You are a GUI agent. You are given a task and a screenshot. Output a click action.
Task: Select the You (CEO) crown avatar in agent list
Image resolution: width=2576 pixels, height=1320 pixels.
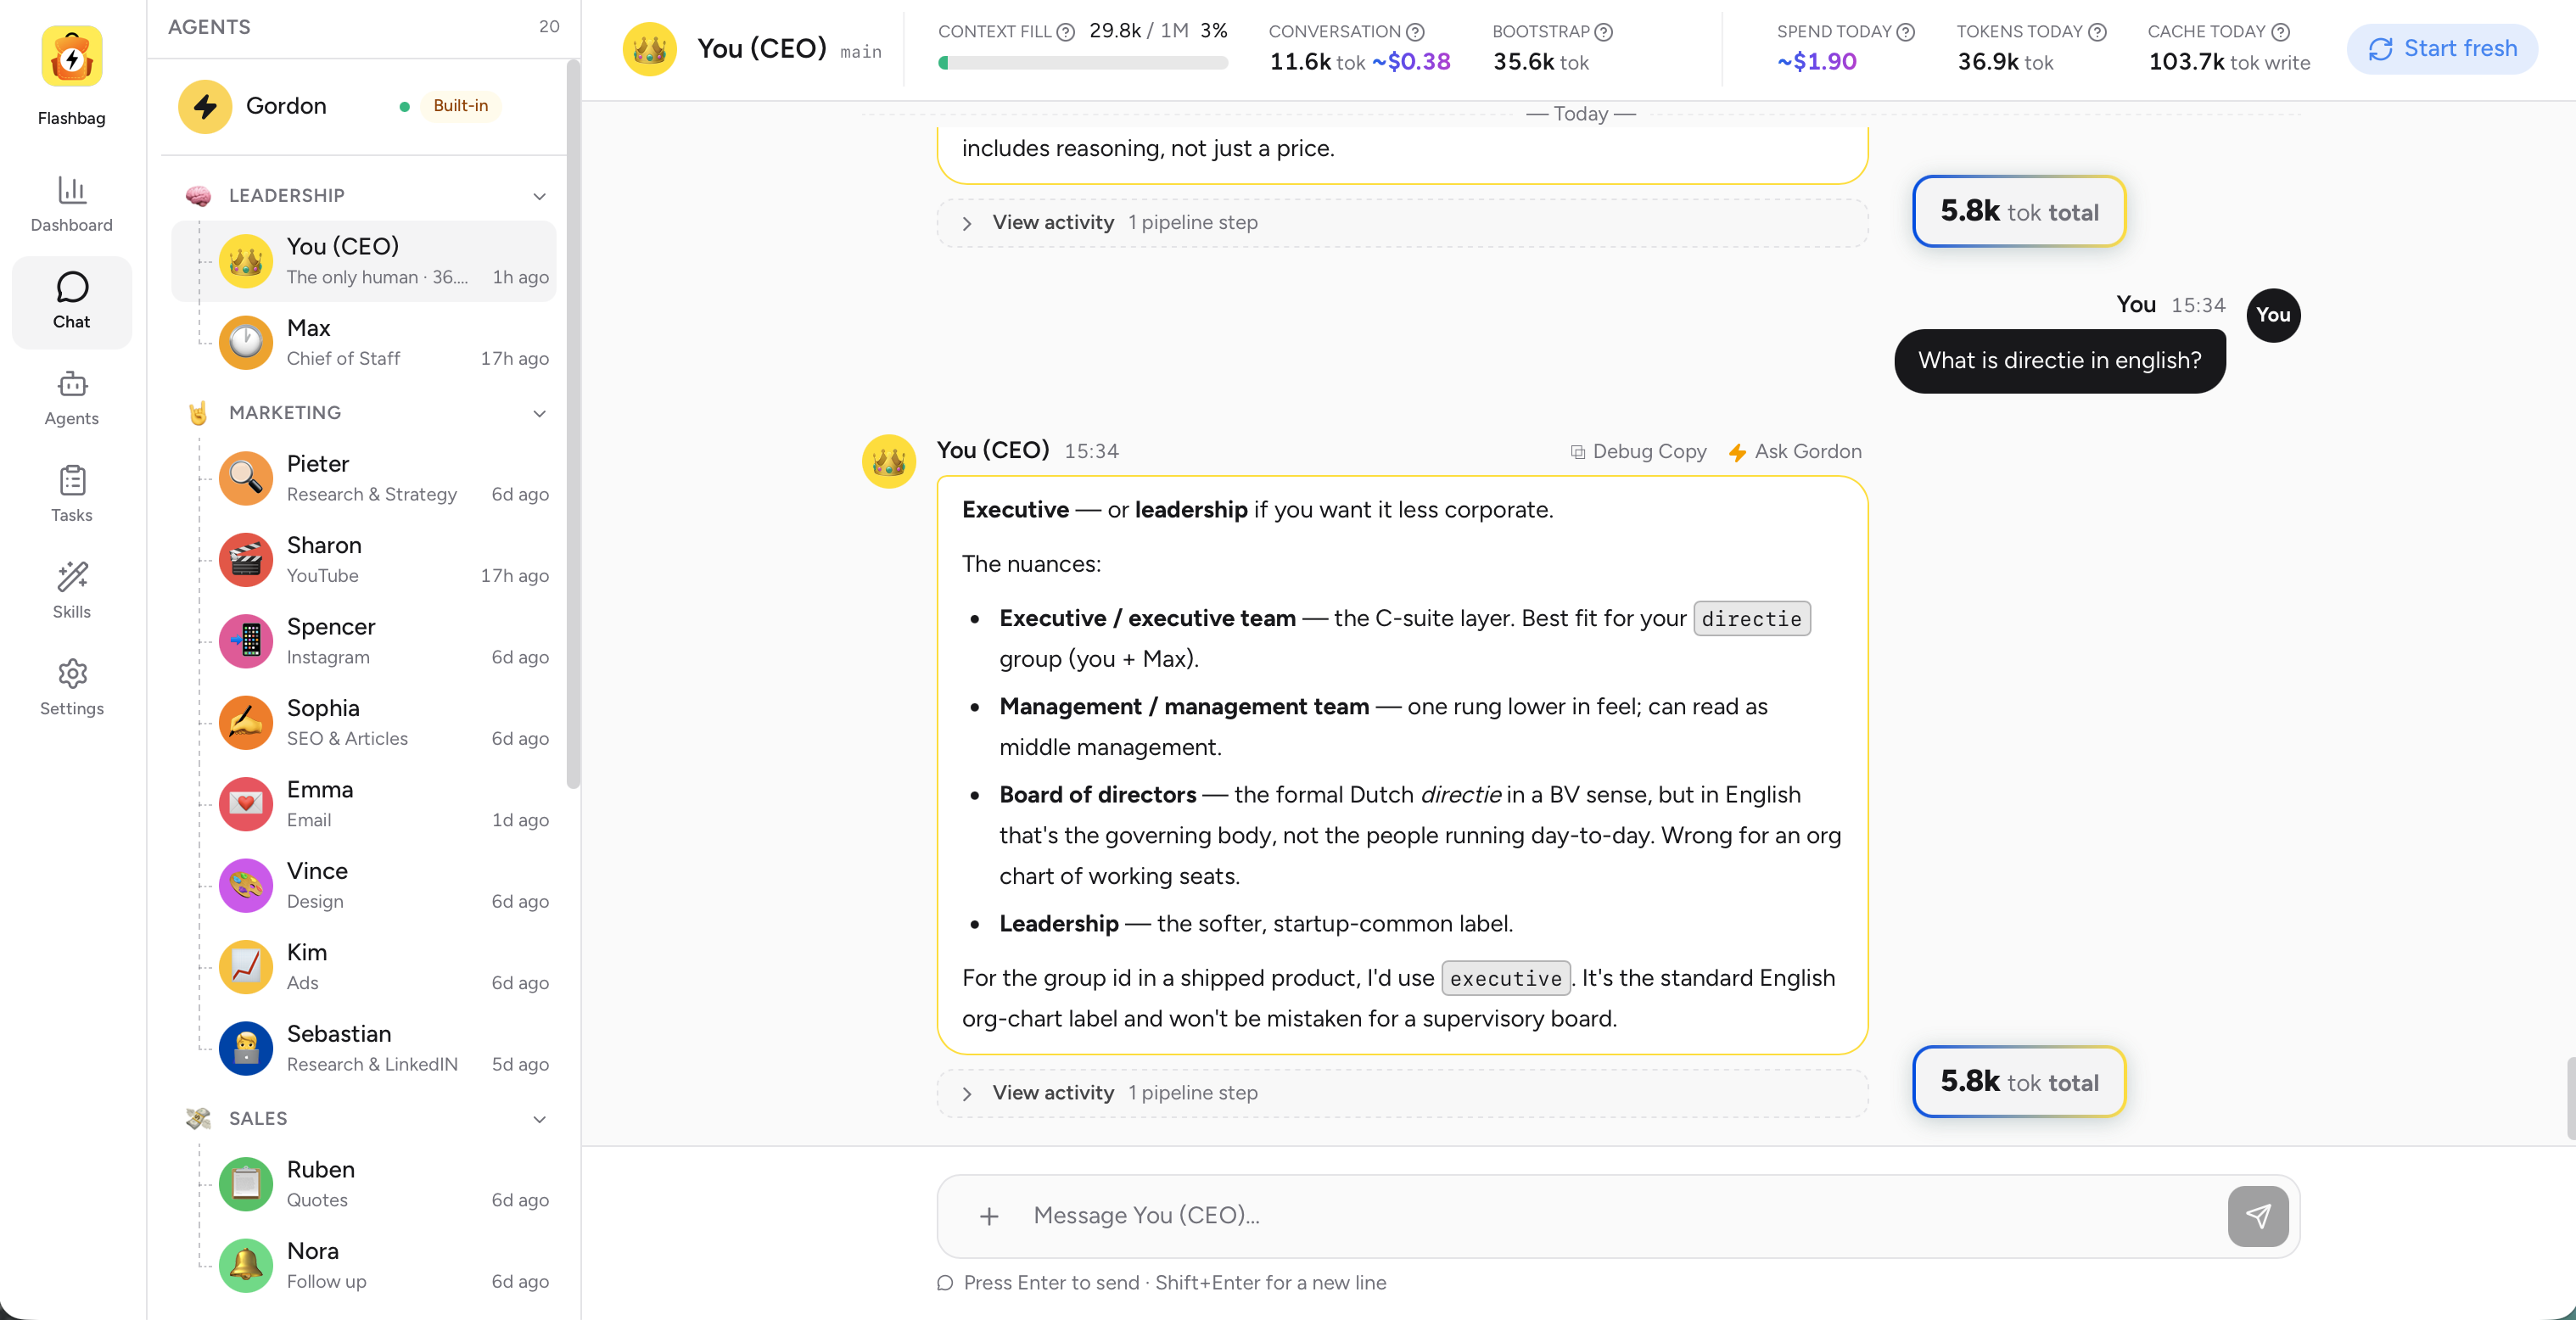(x=246, y=261)
